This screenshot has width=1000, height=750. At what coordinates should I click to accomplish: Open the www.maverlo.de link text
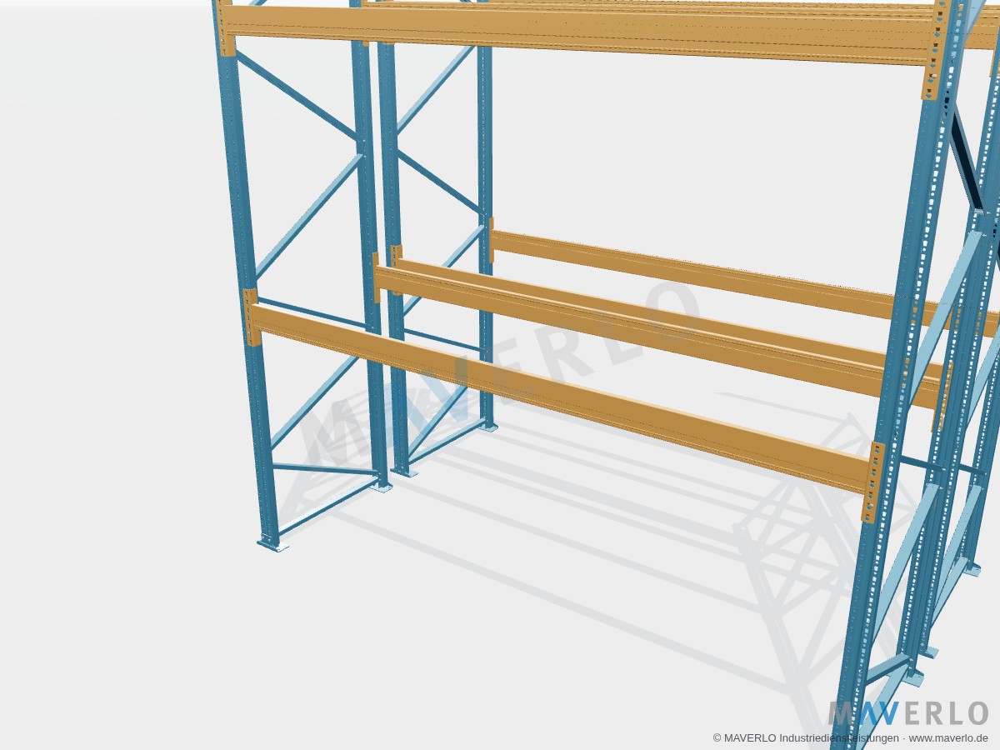[x=948, y=738]
